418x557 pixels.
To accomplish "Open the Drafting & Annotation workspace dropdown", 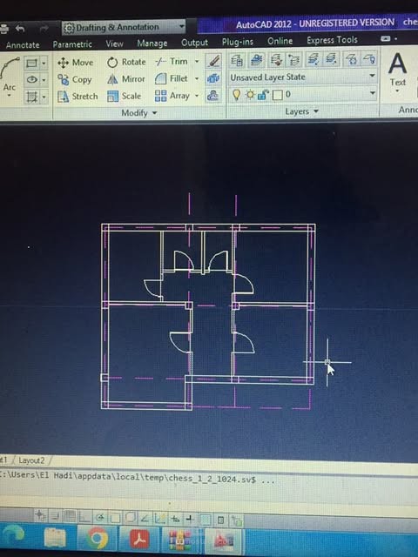I will point(124,27).
